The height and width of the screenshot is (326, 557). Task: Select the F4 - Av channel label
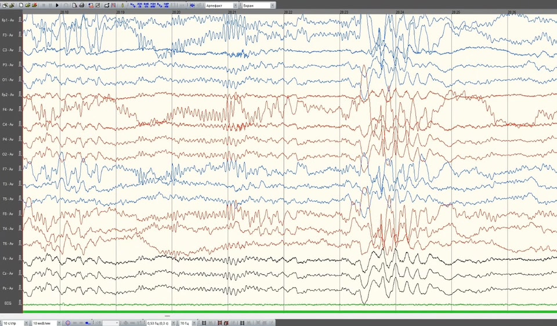point(8,110)
